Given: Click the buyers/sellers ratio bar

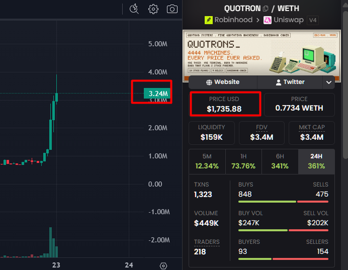Looking at the screenshot, I should [x=283, y=259].
